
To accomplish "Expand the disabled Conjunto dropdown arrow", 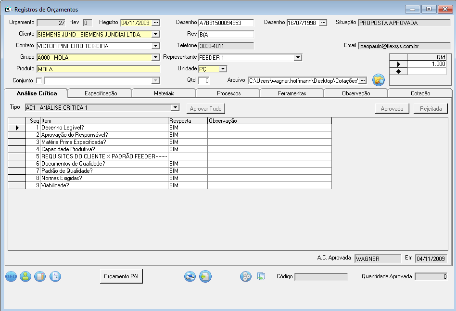I will click(x=156, y=81).
